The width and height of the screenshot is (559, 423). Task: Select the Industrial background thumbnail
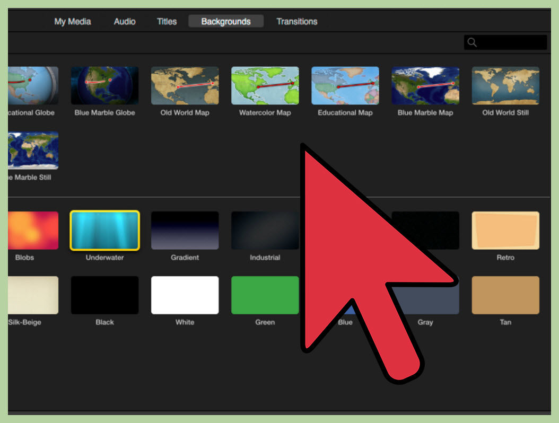pyautogui.click(x=265, y=230)
